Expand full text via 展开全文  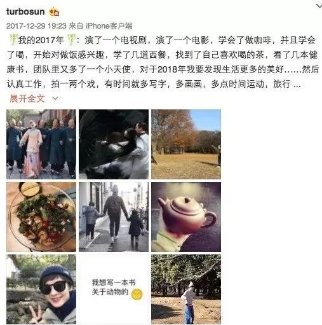[27, 99]
